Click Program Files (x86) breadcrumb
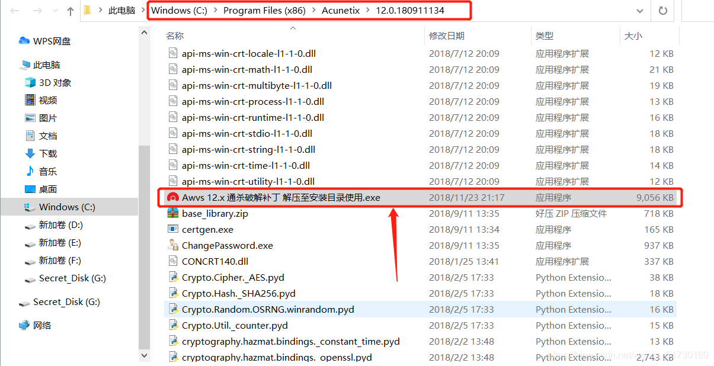Viewport: 714px width, 366px height. [x=264, y=11]
